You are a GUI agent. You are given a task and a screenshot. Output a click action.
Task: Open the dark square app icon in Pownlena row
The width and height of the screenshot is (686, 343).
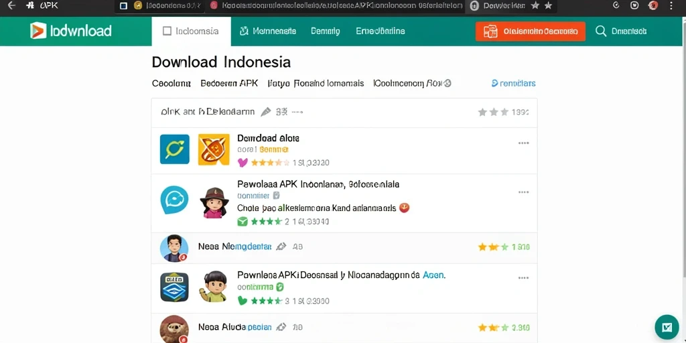pos(174,287)
